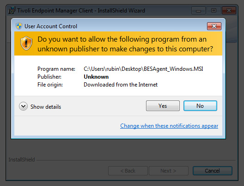Maximize the InstallShield Wizard window

click(213, 11)
